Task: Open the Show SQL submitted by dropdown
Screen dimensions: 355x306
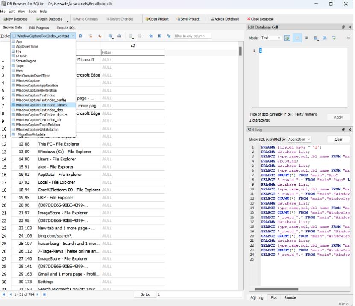Action: point(299,140)
